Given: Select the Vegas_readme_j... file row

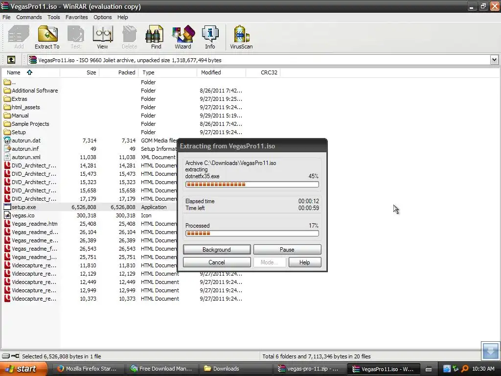Looking at the screenshot, I should point(31,257).
